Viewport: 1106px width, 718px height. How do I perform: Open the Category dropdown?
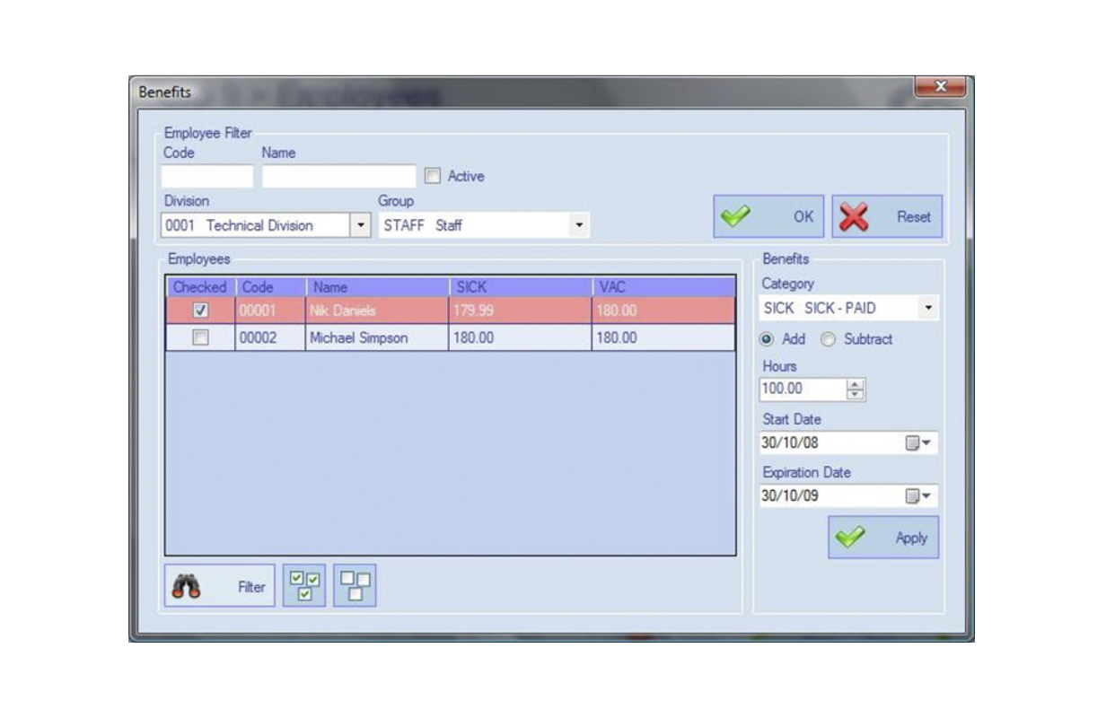[x=927, y=308]
